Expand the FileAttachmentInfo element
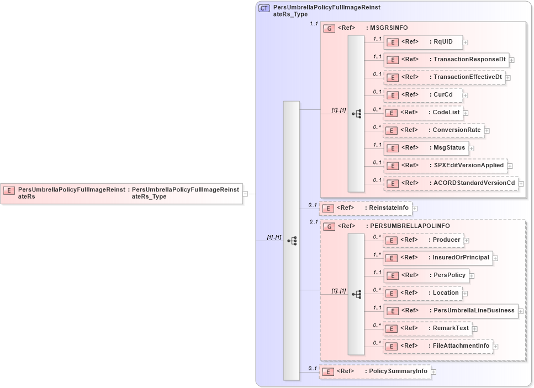Image resolution: width=534 pixels, height=388 pixels. tap(494, 346)
